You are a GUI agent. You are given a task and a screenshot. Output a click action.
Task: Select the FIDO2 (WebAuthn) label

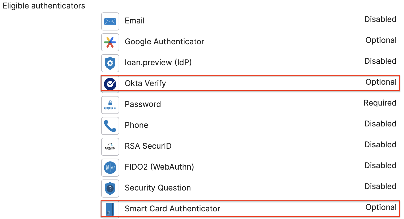click(x=159, y=167)
